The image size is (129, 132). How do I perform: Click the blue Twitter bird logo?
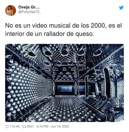coord(121,8)
